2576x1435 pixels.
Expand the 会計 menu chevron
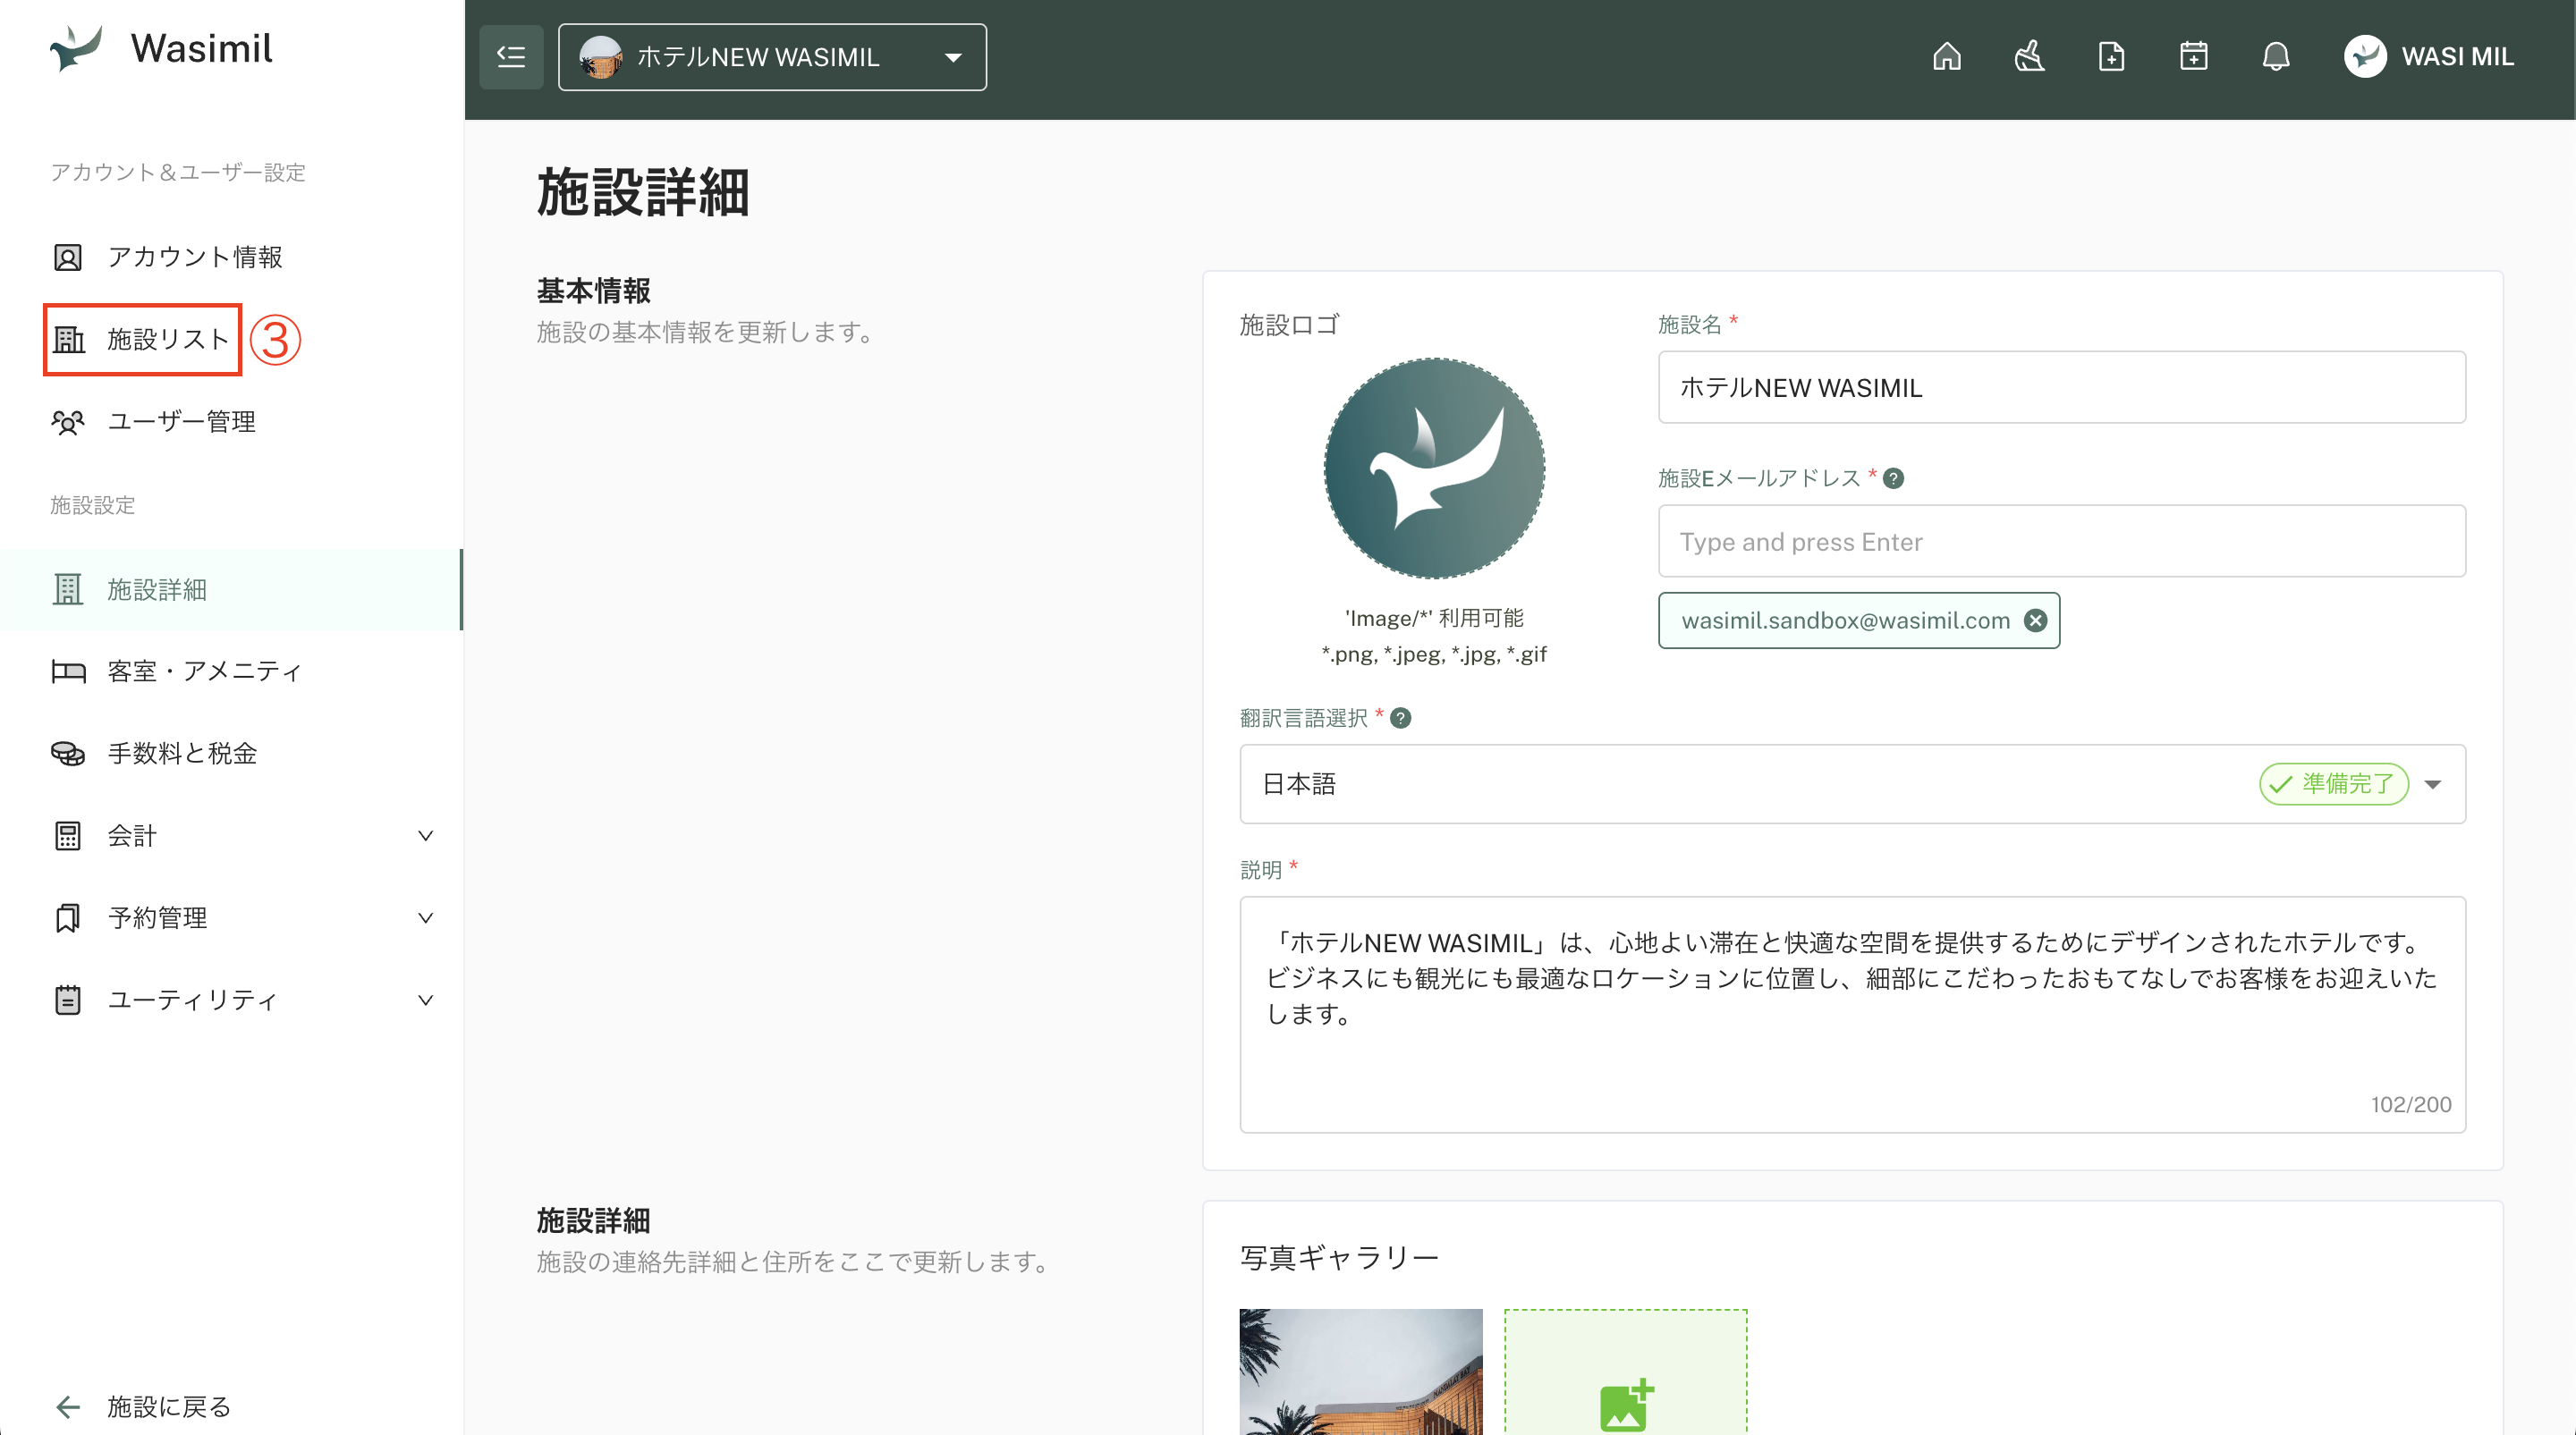pyautogui.click(x=425, y=835)
